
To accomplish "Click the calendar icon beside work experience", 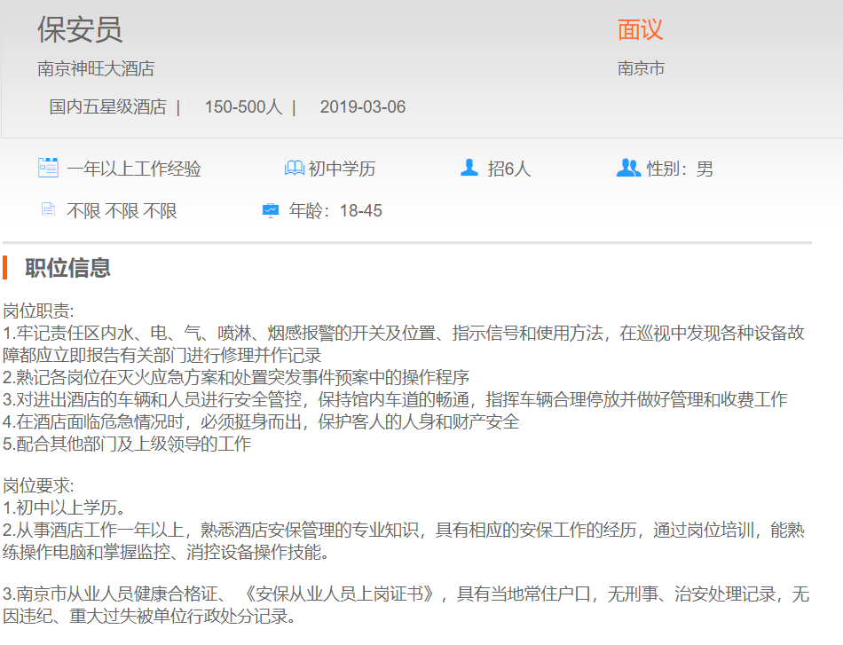I will pyautogui.click(x=48, y=168).
